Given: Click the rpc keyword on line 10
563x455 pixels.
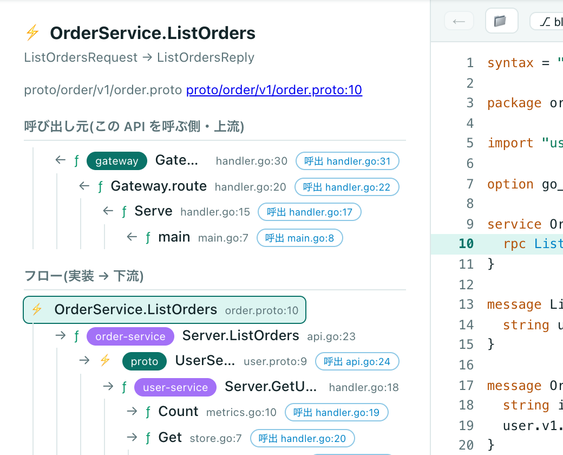Looking at the screenshot, I should (x=514, y=244).
